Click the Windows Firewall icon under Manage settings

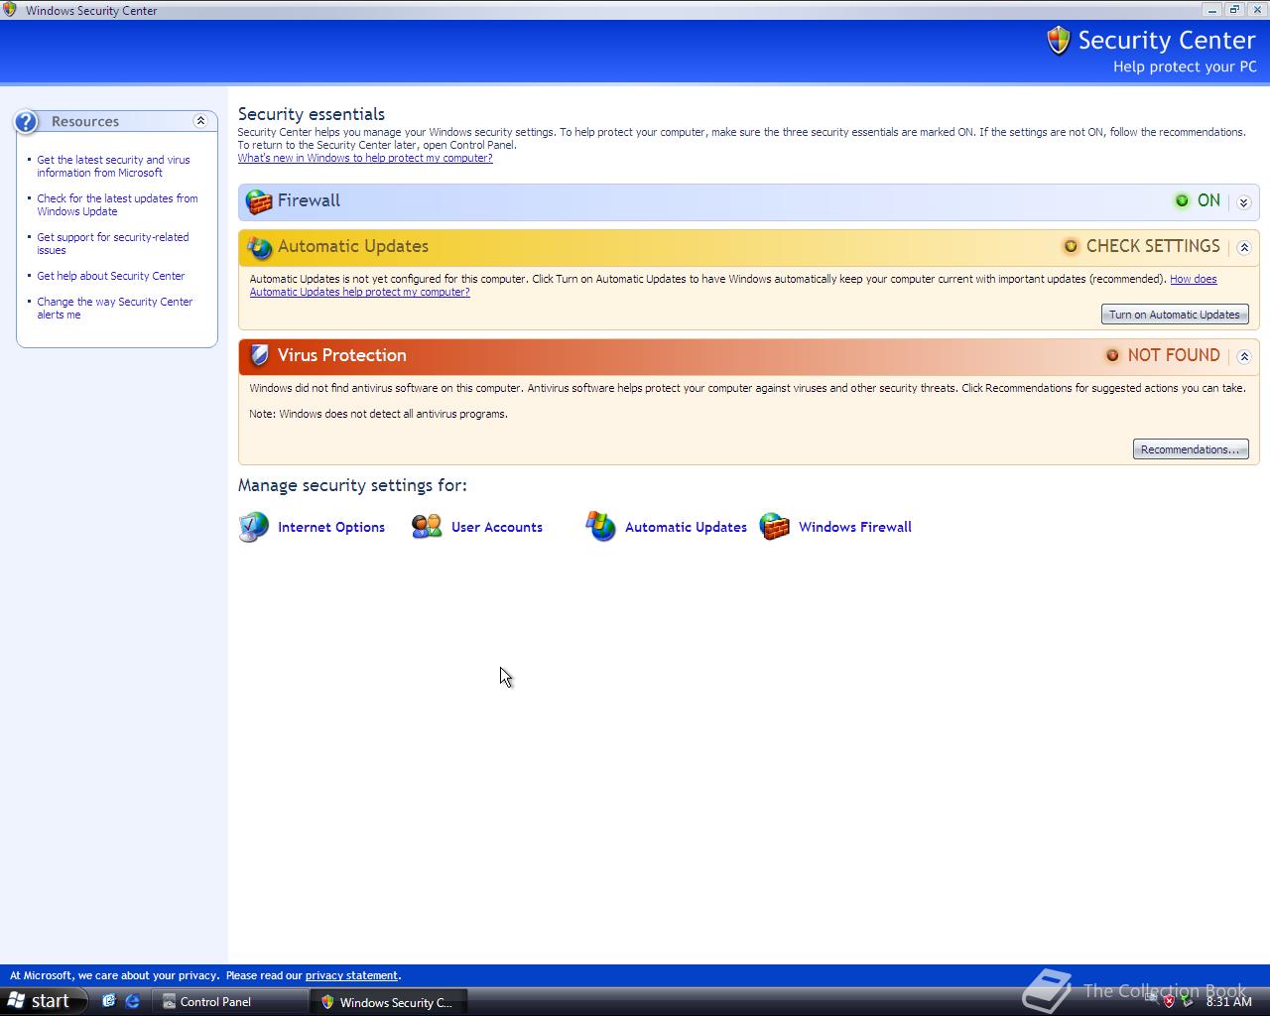click(774, 527)
